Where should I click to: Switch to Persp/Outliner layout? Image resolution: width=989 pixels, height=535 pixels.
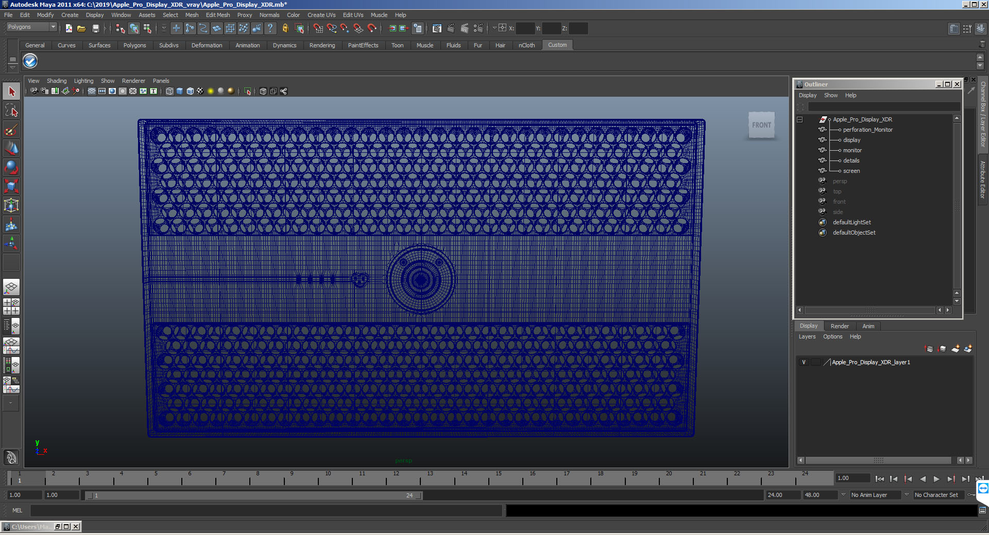tap(11, 326)
